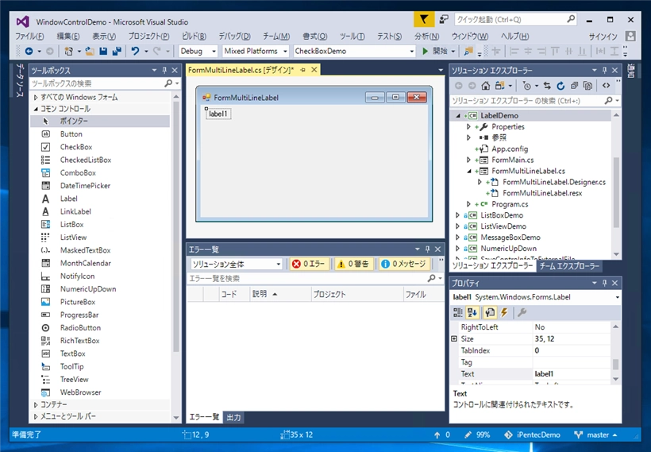651x452 pixels.
Task: Click the Save floppy disk icon
Action: pyautogui.click(x=103, y=51)
